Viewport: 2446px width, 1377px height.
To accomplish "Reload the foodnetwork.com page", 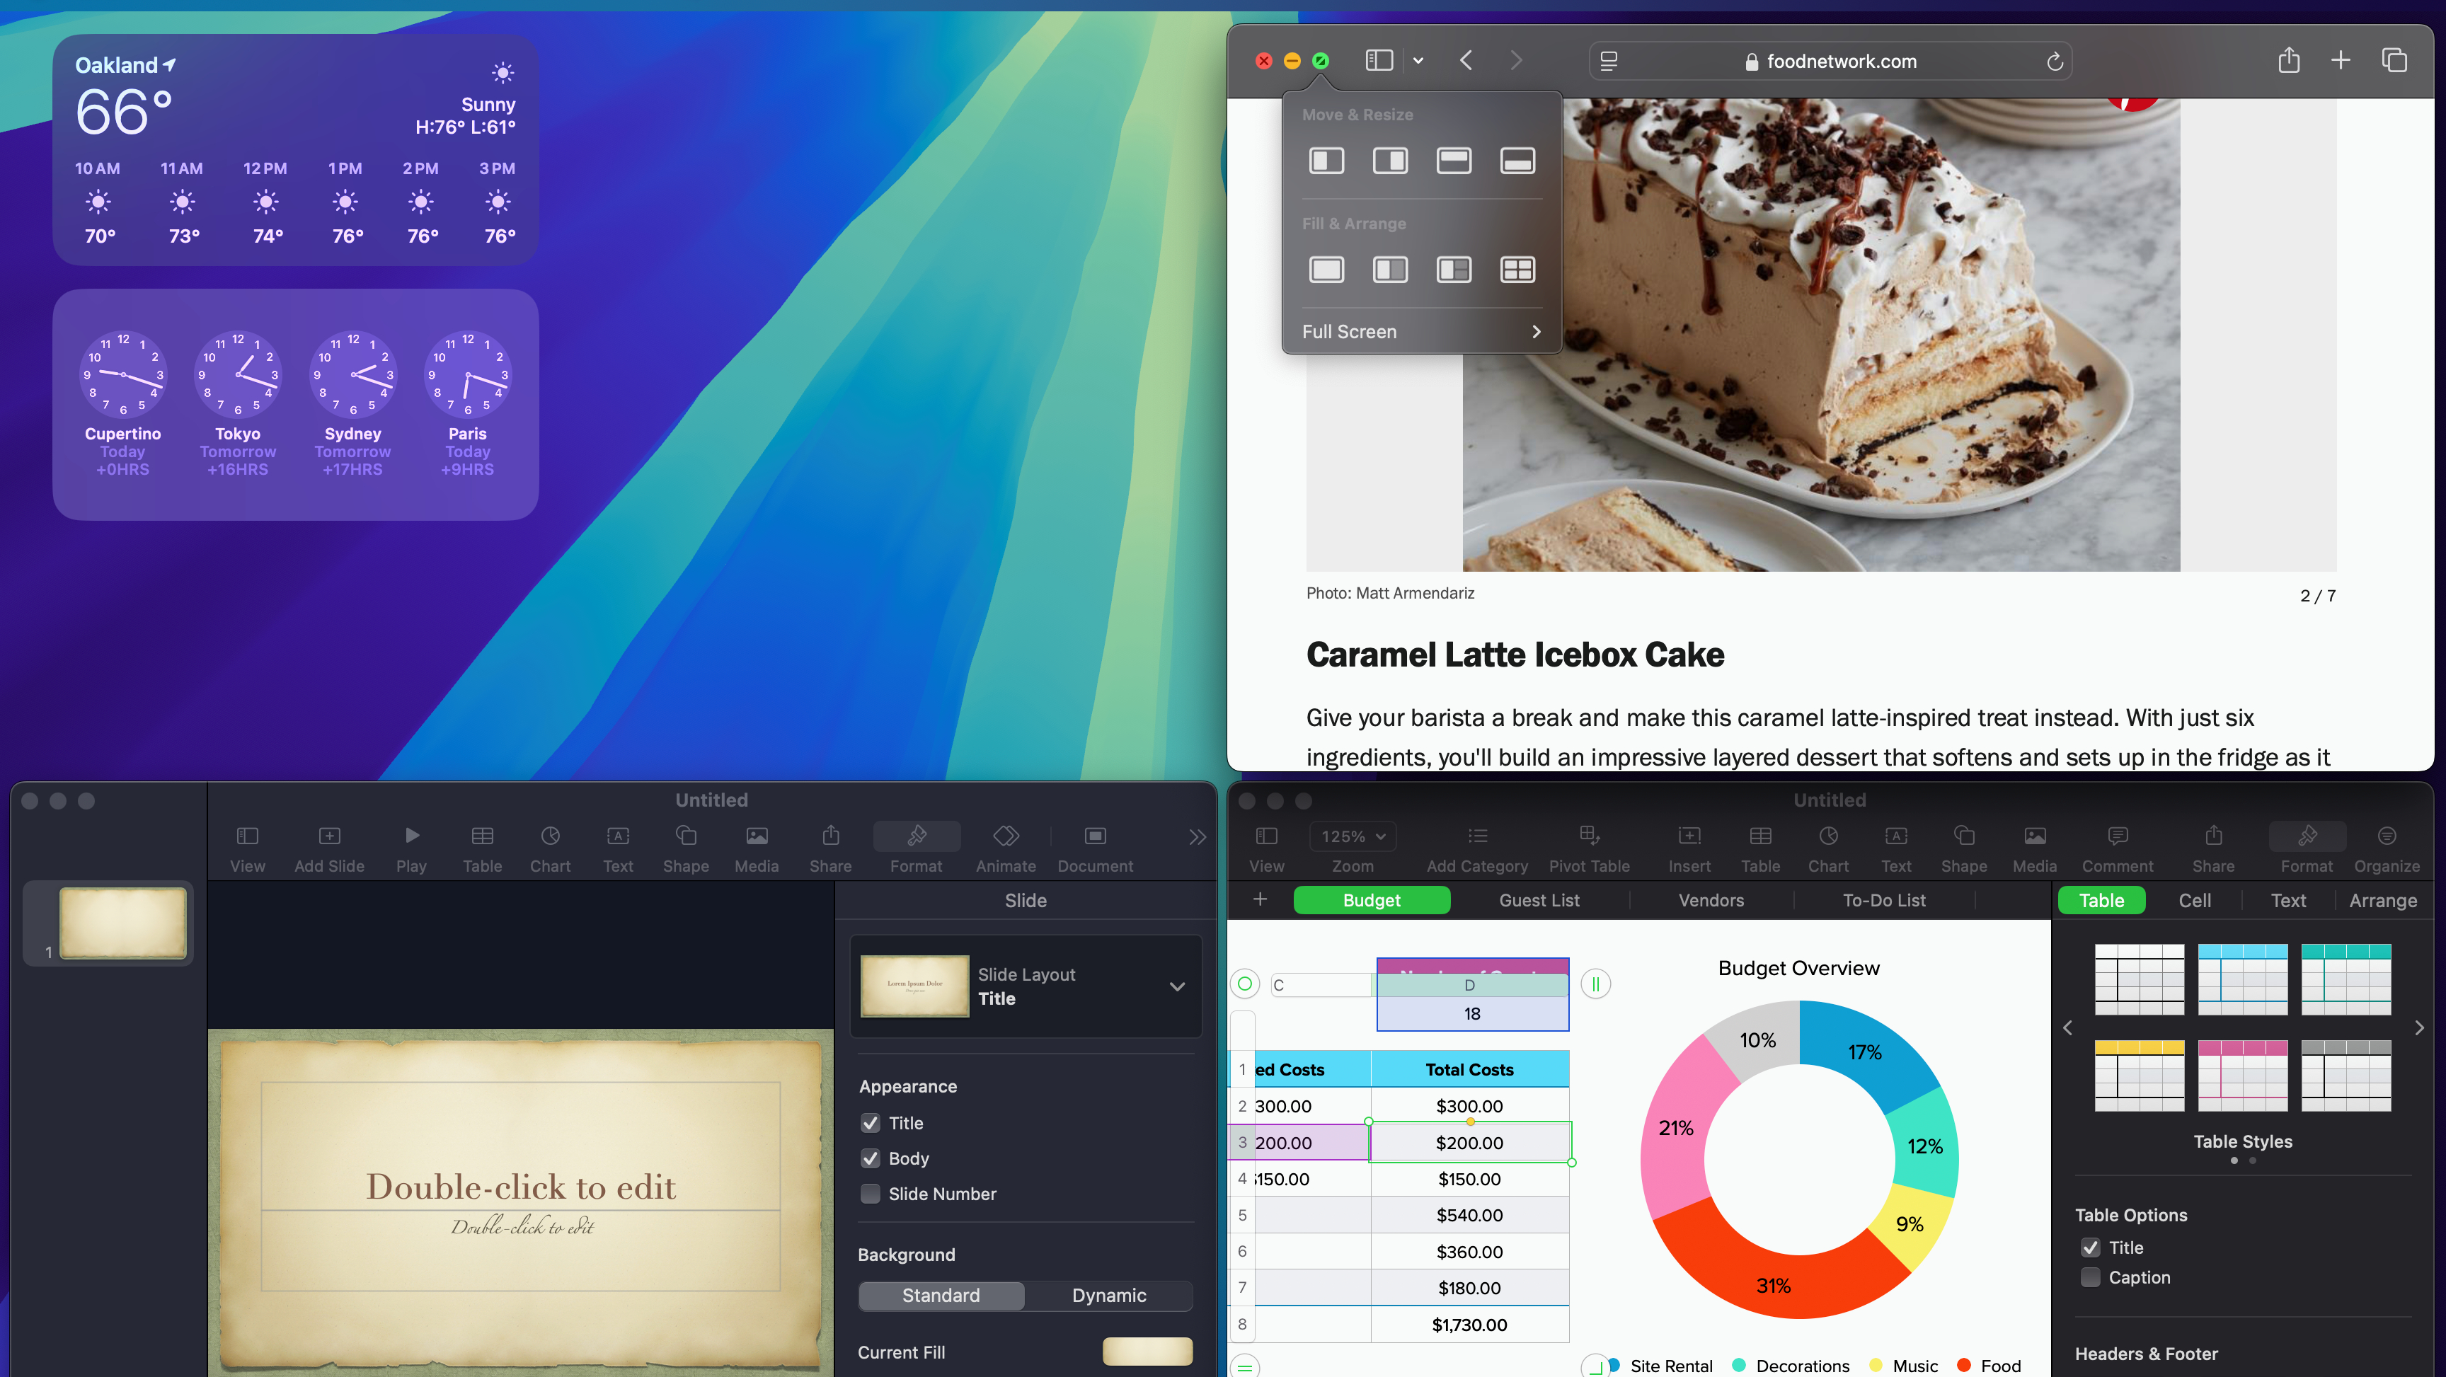I will coord(2055,62).
